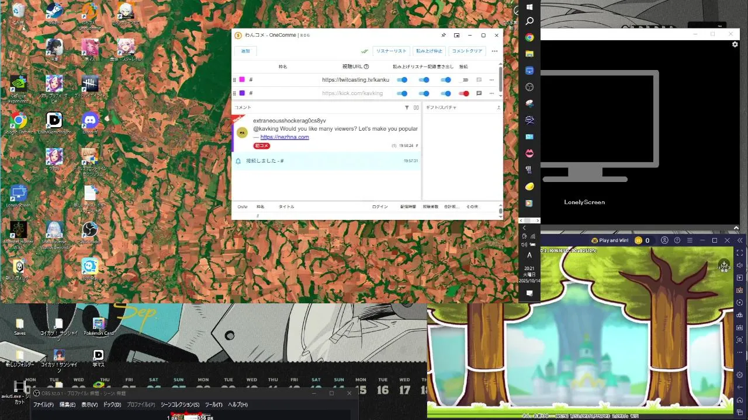Screen dimensions: 748x420
Task: Click the 追加 add button in OneComme
Action: (245, 51)
